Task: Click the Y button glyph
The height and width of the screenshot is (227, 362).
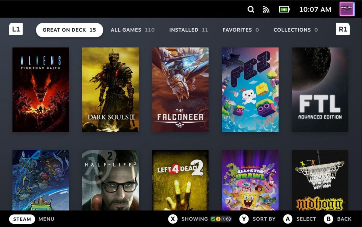Action: [244, 219]
